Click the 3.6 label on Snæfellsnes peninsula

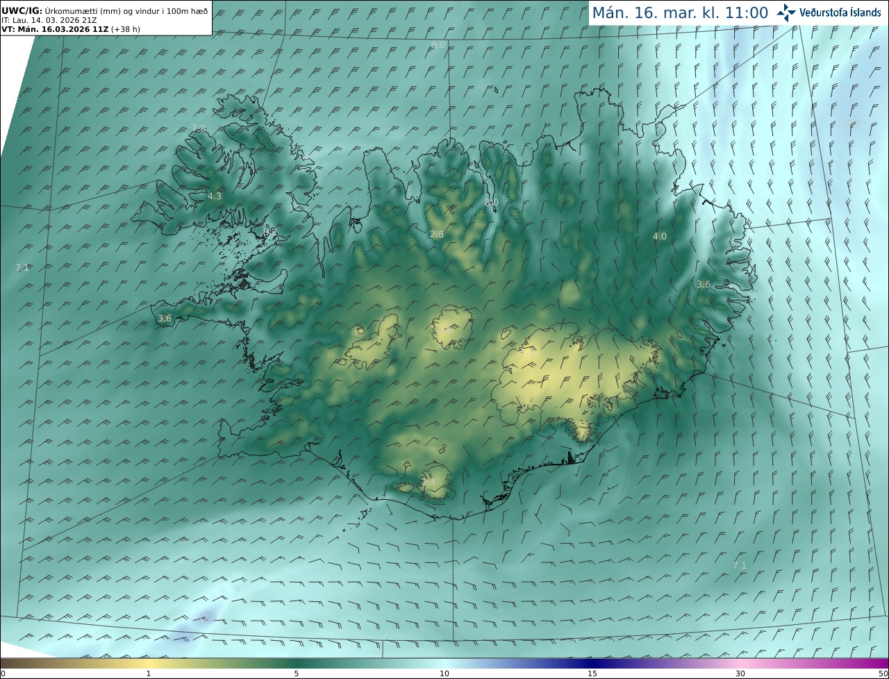click(x=165, y=318)
